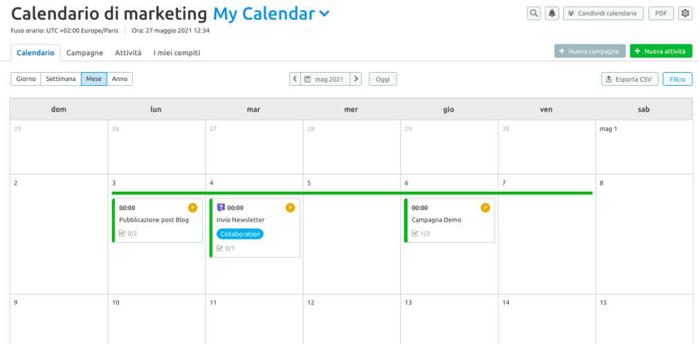
Task: Click the assignee avatar on Pubblicazione post Blog
Action: point(192,208)
